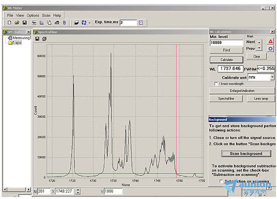Click the Exp. time ms input field
277x199 pixels.
tap(128, 22)
